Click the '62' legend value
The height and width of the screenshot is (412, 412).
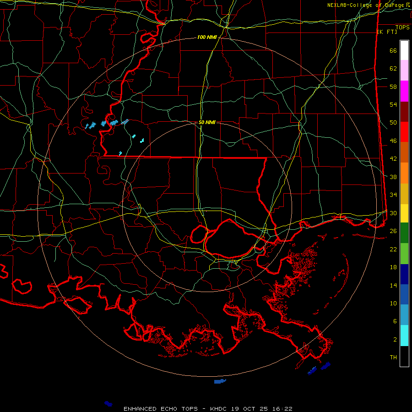point(393,69)
